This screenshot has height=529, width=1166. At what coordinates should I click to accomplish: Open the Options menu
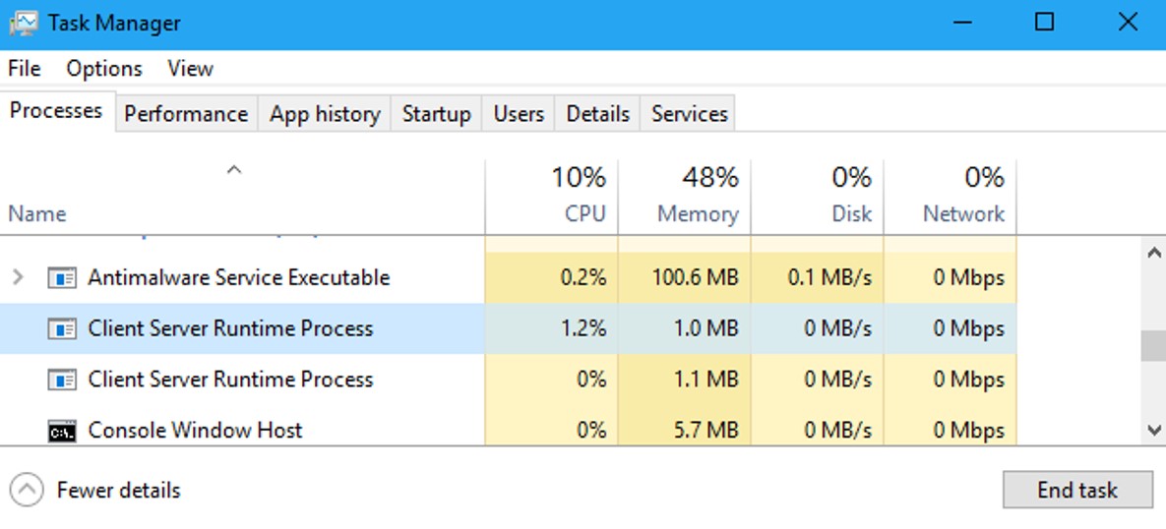pyautogui.click(x=104, y=69)
